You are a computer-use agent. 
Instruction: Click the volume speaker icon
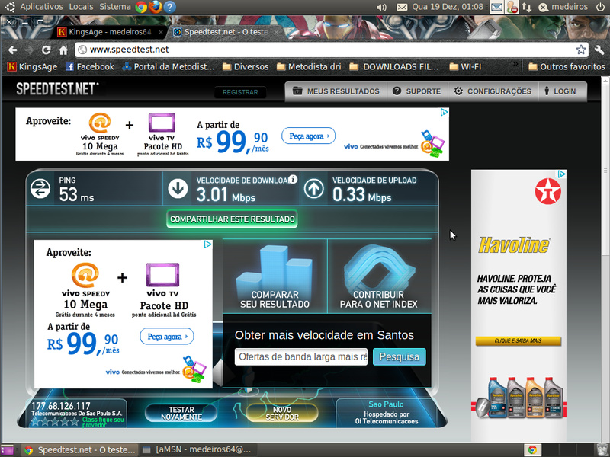click(382, 7)
